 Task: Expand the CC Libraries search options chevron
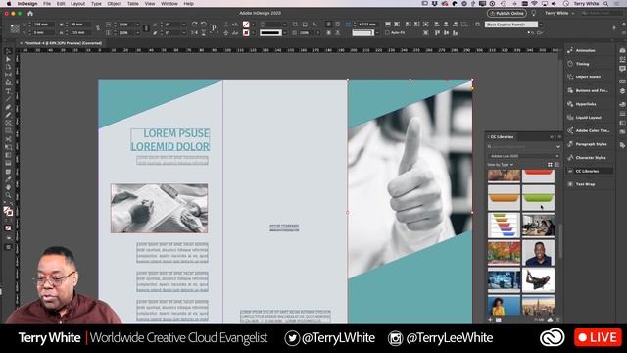point(558,147)
